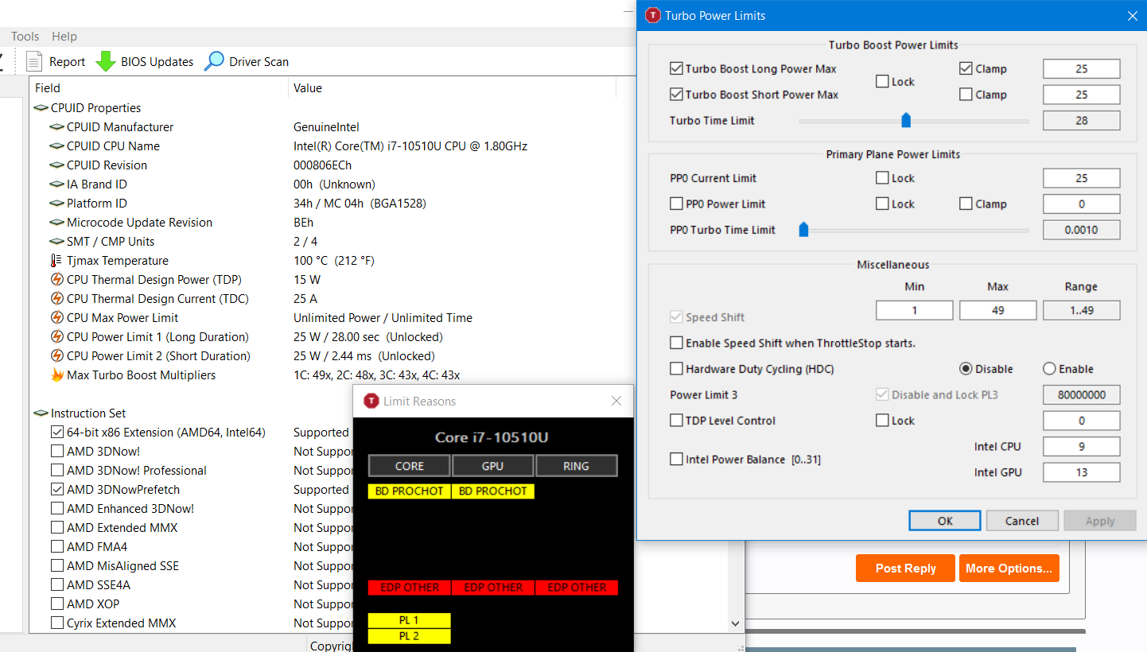
Task: Collapse the CPUID Properties section
Action: pyautogui.click(x=41, y=108)
